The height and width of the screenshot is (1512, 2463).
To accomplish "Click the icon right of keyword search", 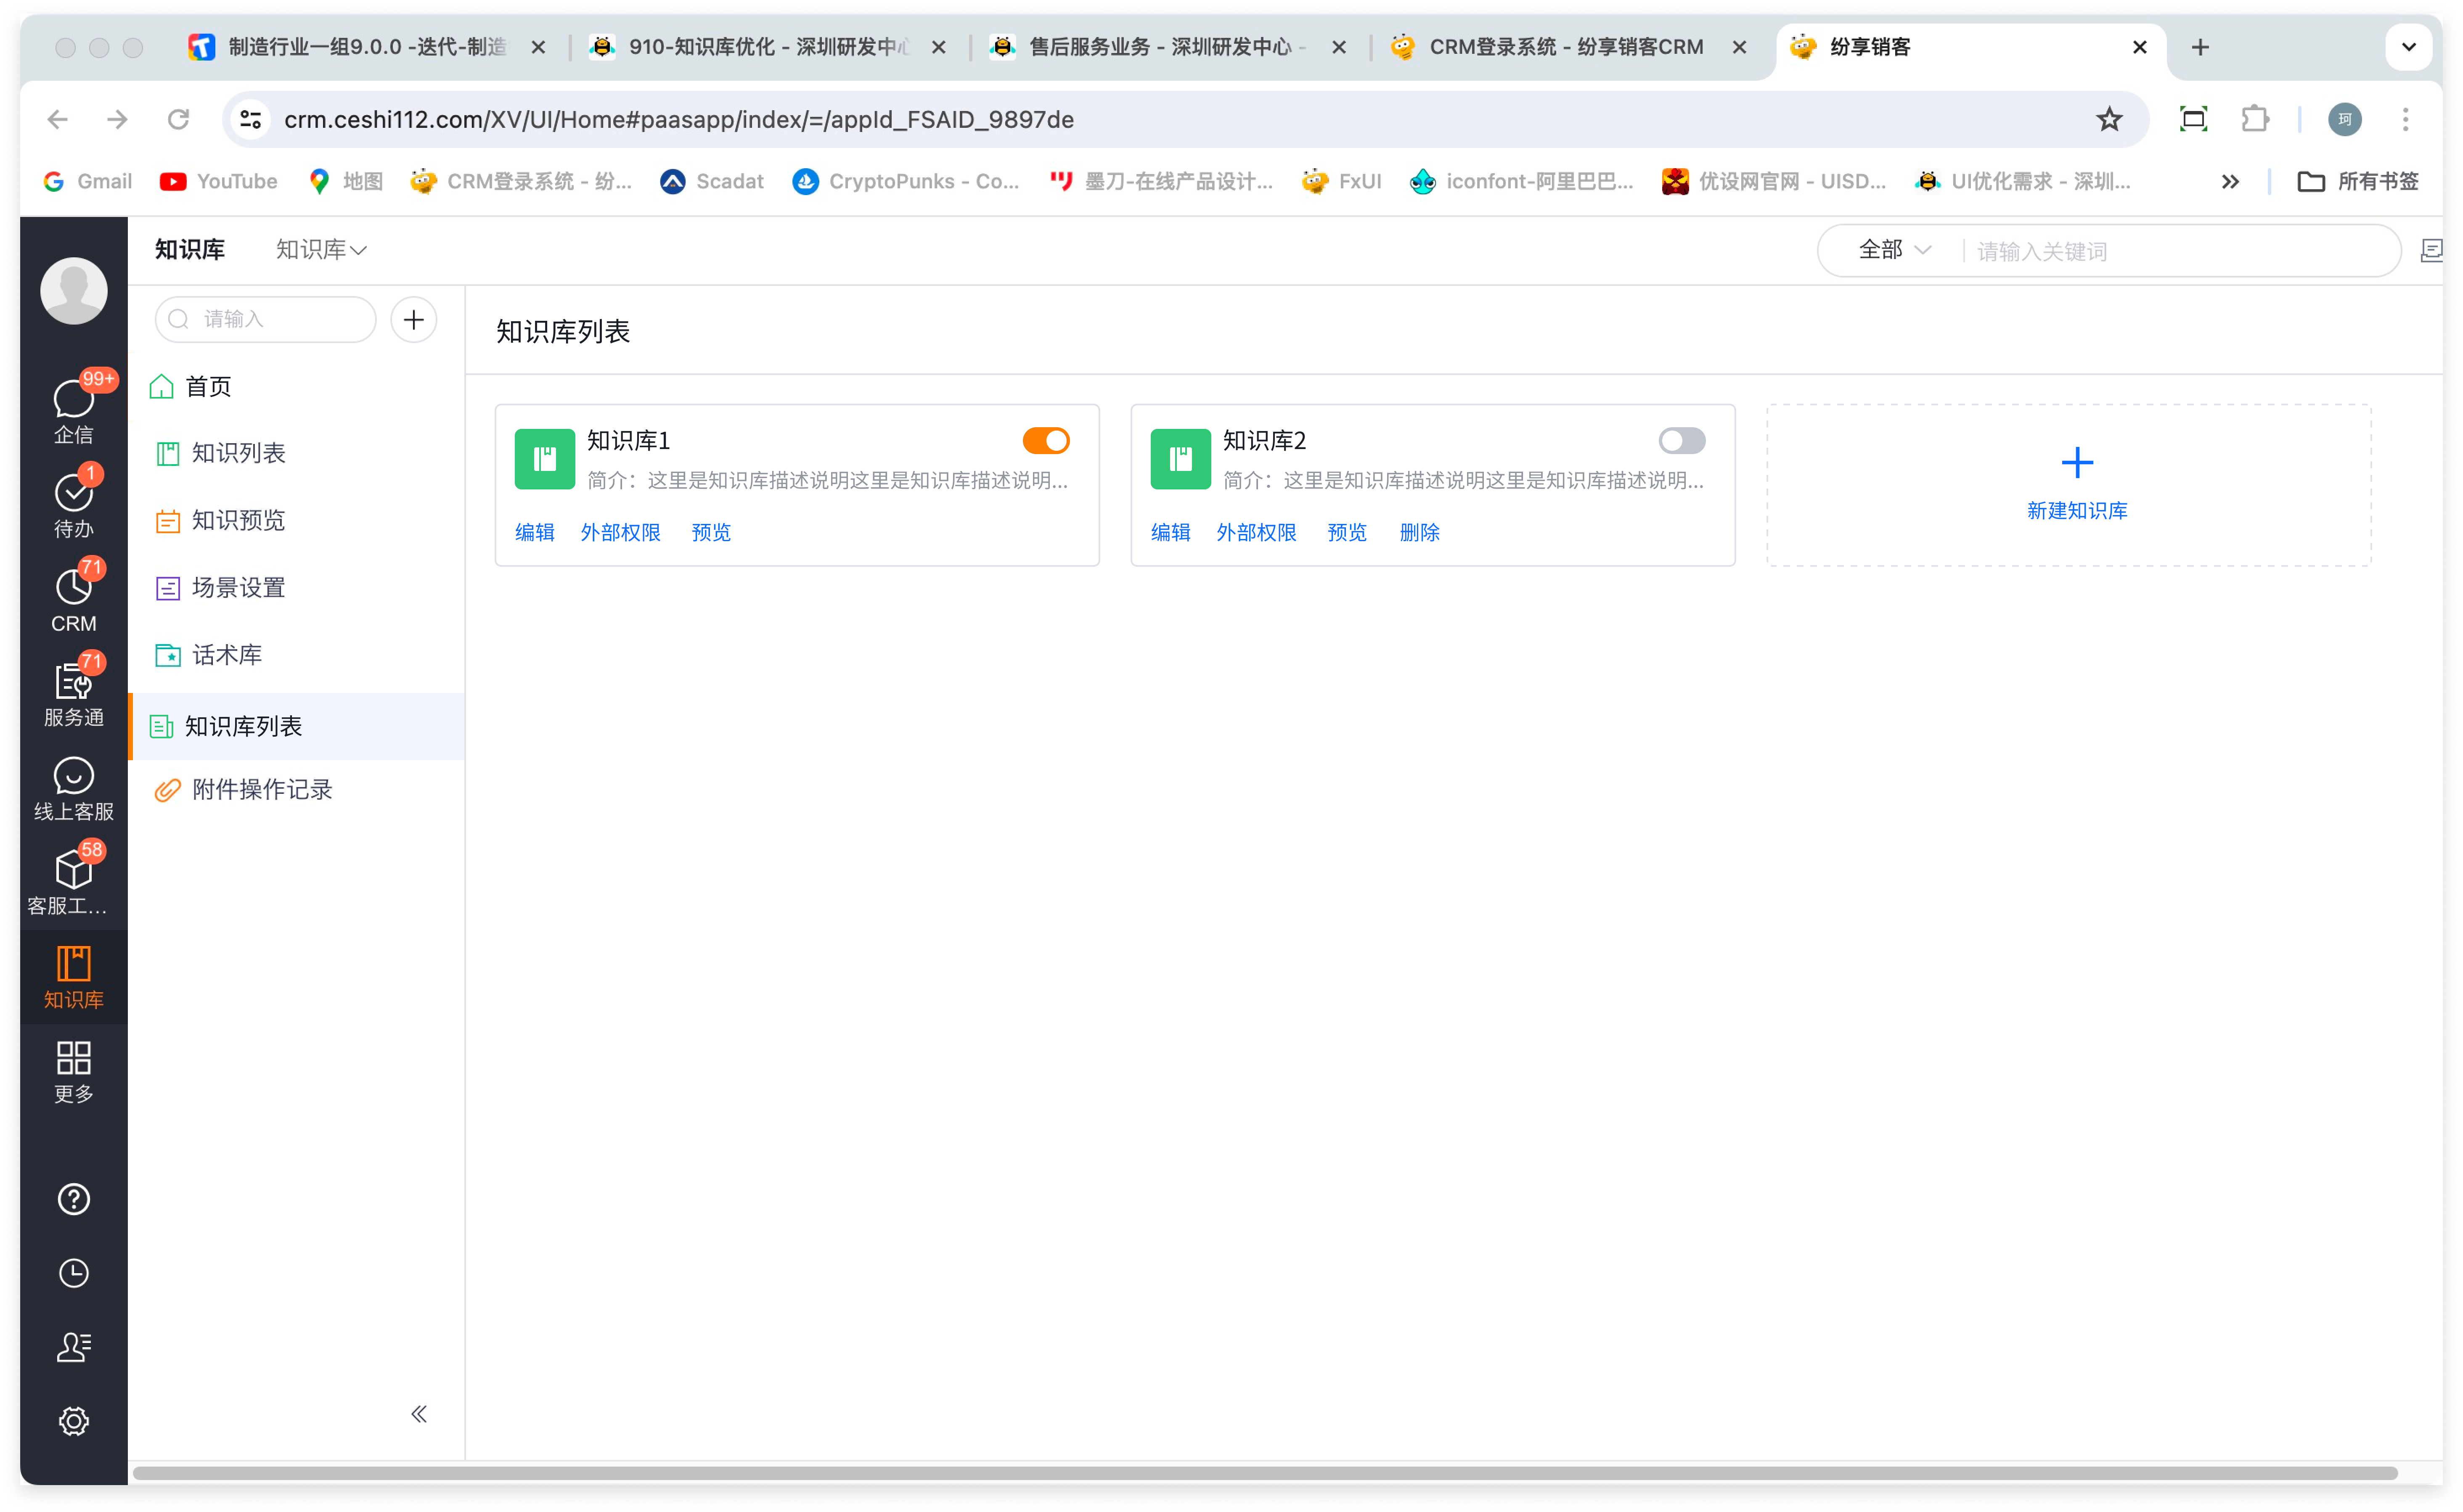I will tap(2432, 250).
